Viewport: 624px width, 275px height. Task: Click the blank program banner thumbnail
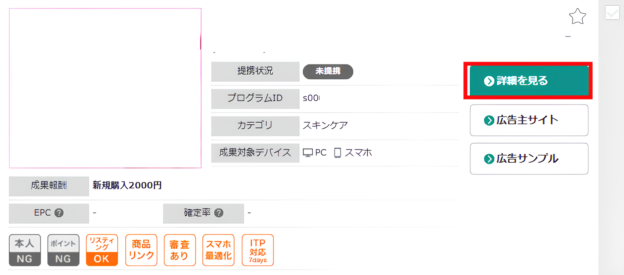click(105, 88)
